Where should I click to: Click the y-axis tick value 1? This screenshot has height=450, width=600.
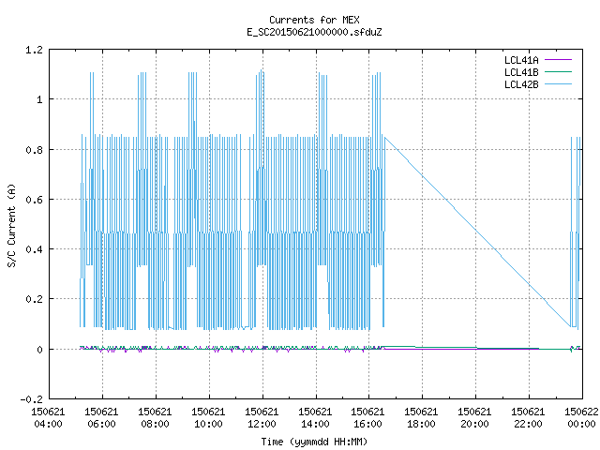(x=39, y=100)
